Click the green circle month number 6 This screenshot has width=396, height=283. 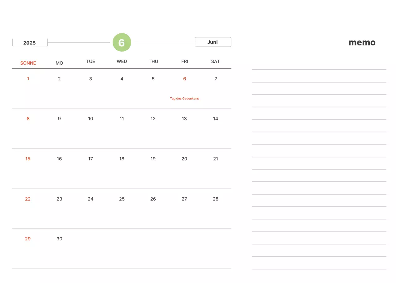pos(122,42)
